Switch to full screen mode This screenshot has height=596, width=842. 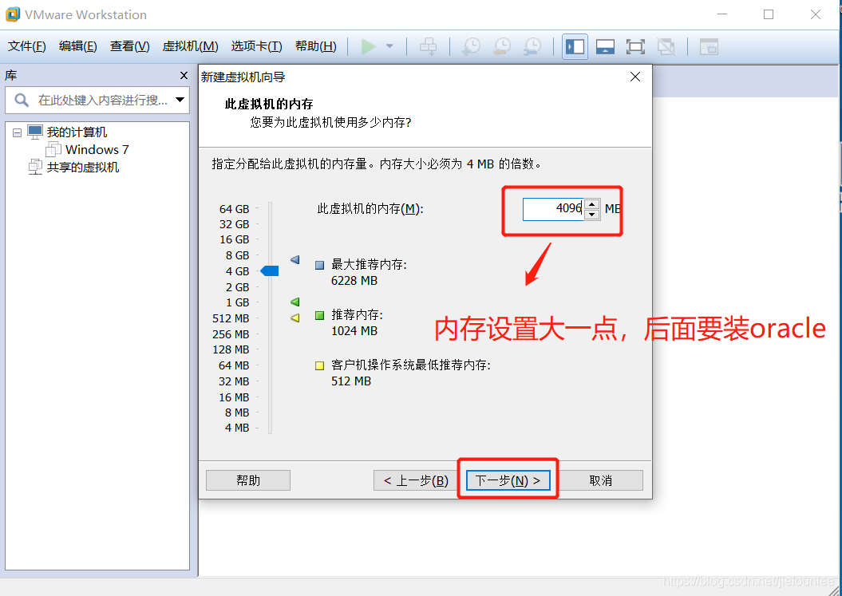(x=635, y=45)
